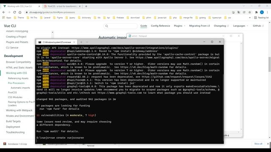Reload the Vue CLI page
This screenshot has width=271, height=152.
(14, 12)
